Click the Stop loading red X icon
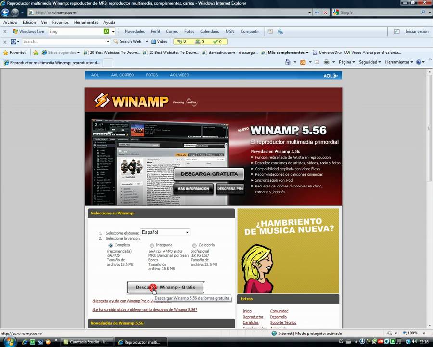 click(x=325, y=13)
